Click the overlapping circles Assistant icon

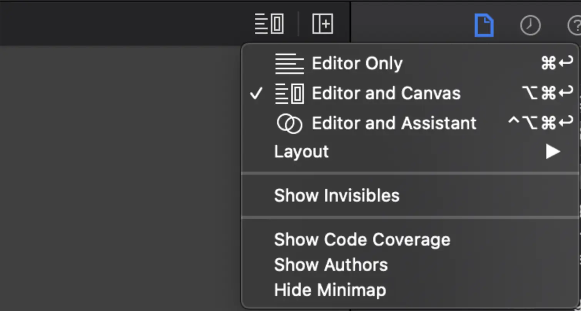289,124
